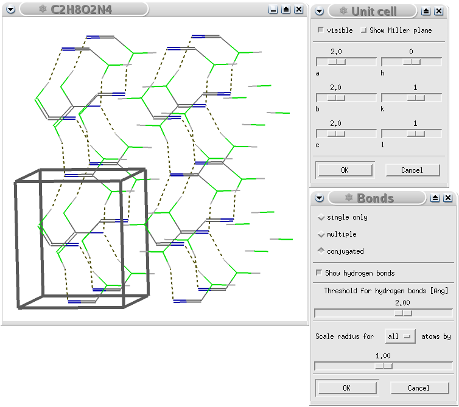Viewport: 459px width, 407px height.
Task: Select single only bond type
Action: (321, 217)
